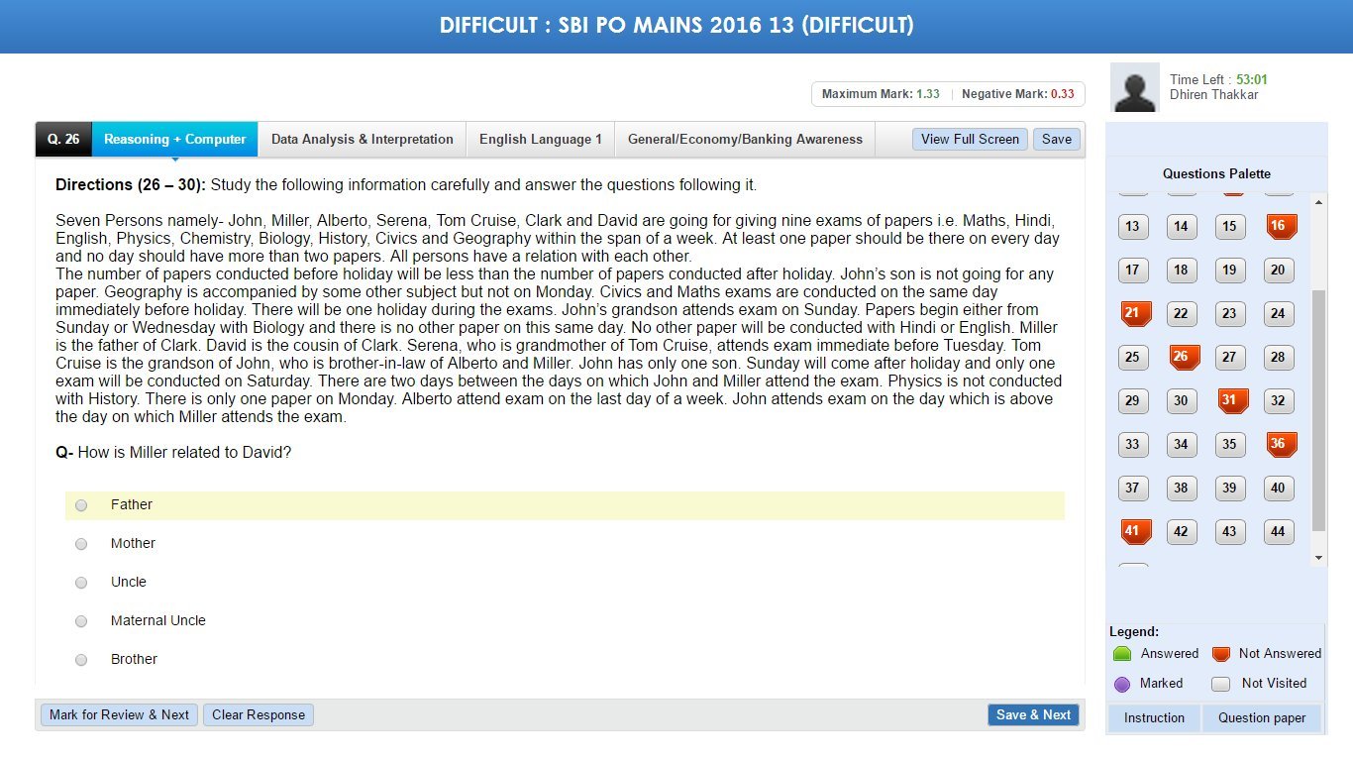The height and width of the screenshot is (761, 1353).
Task: Jump to question 21 marker
Action: 1132,314
